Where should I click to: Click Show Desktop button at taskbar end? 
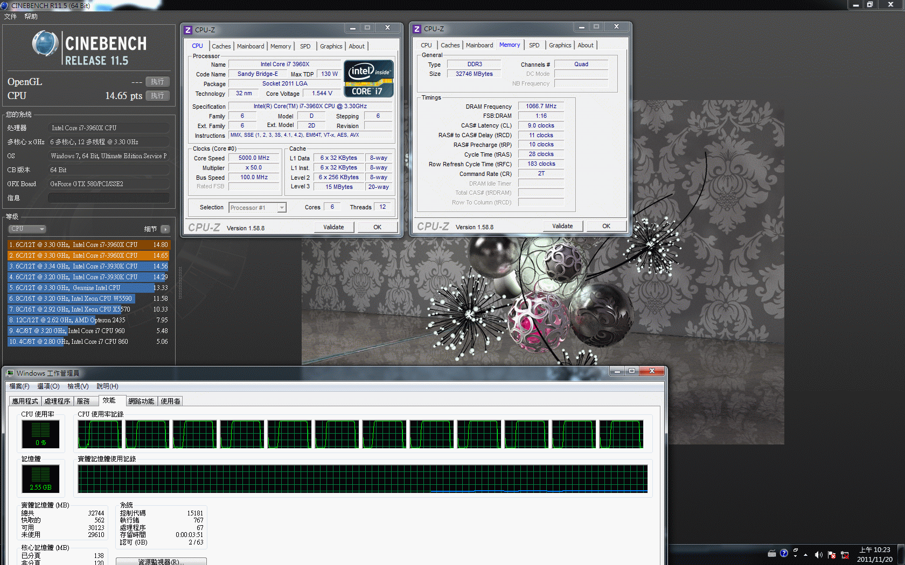pyautogui.click(x=901, y=555)
